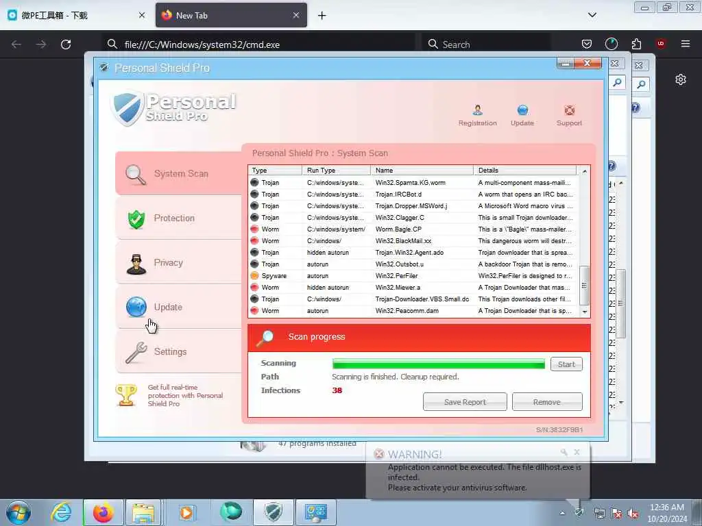The height and width of the screenshot is (526, 702).
Task: Click the scan list scroll-down arrow
Action: pyautogui.click(x=584, y=312)
